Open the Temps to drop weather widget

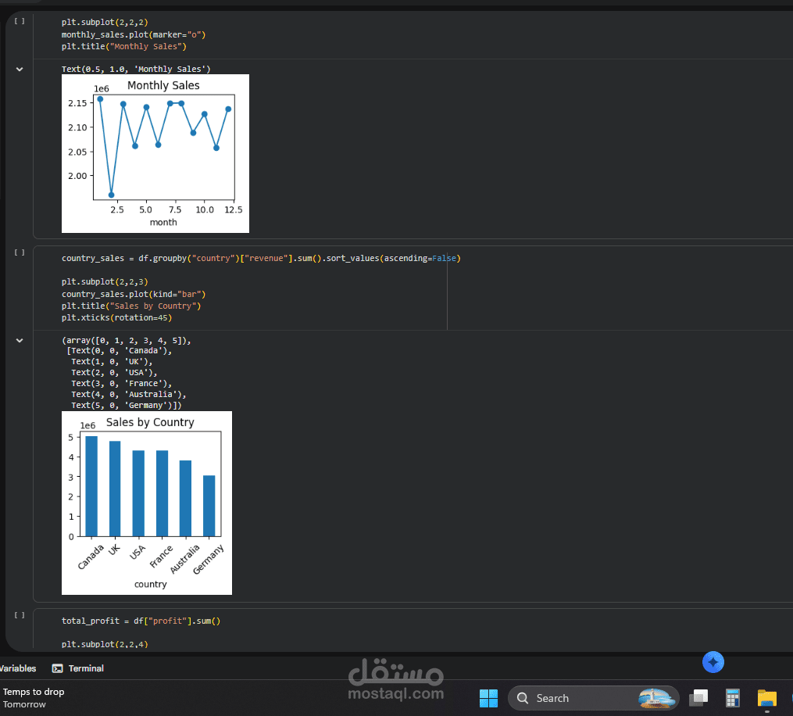34,698
